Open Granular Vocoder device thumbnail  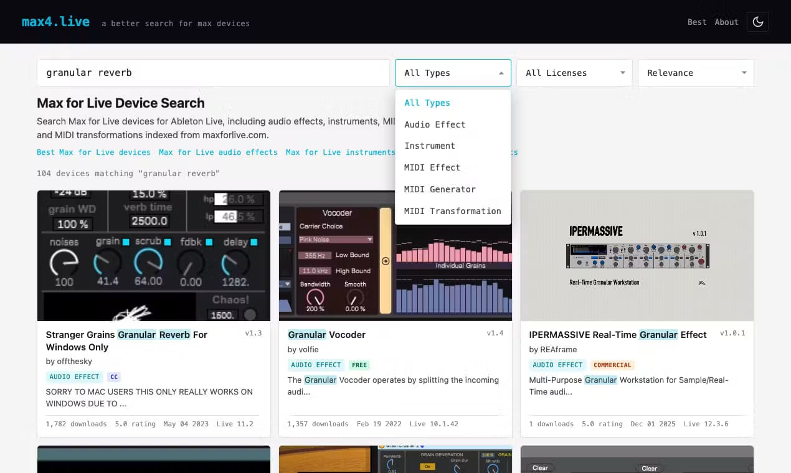coord(395,256)
